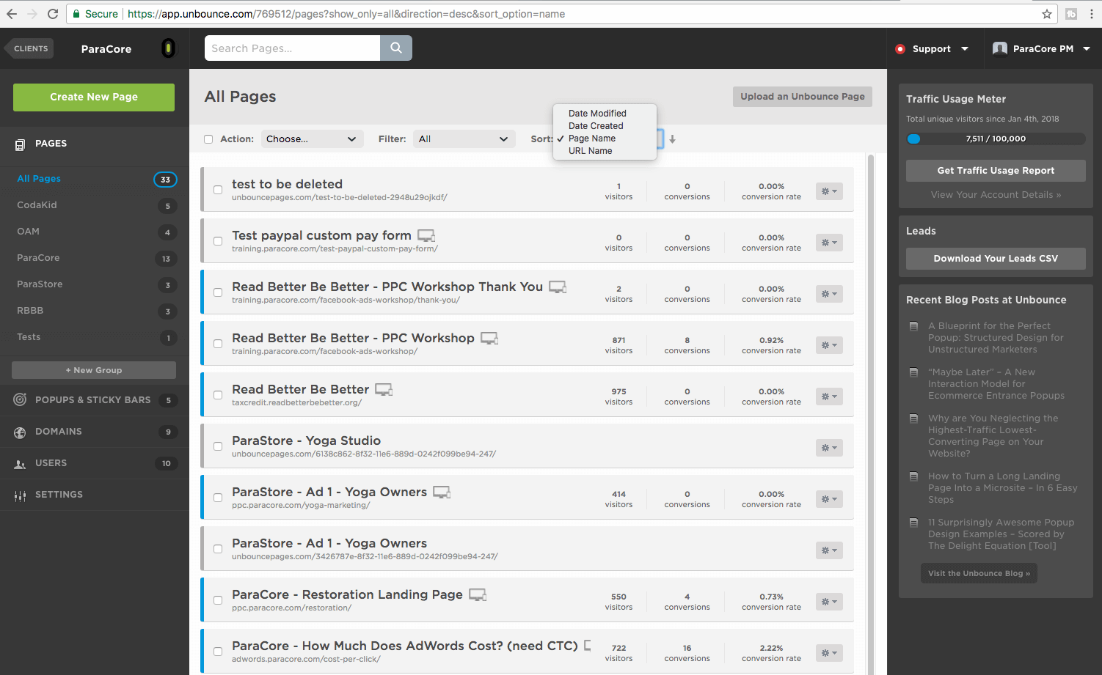The width and height of the screenshot is (1102, 675).
Task: Click the browser extension icon in the toolbar
Action: point(1071,14)
